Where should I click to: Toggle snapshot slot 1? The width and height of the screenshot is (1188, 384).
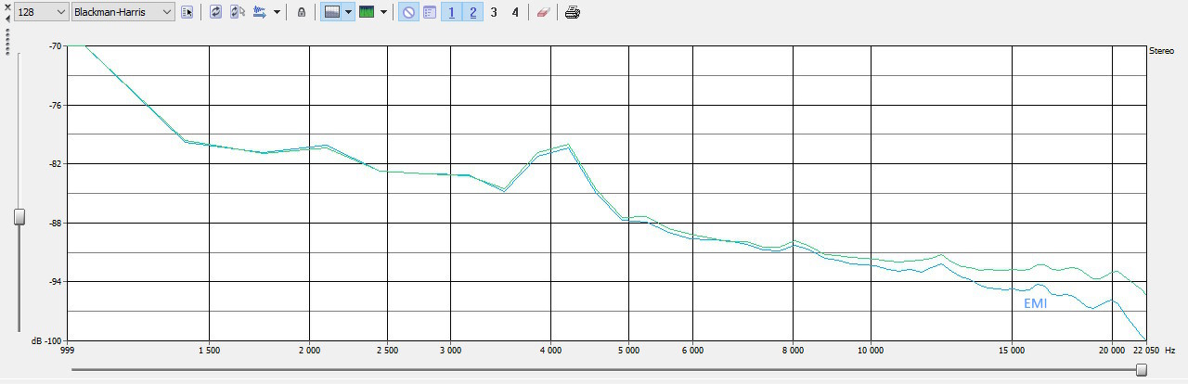[451, 12]
